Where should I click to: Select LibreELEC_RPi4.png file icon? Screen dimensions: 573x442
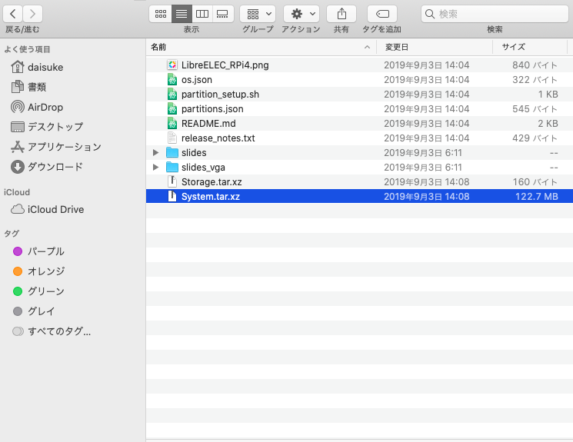click(x=172, y=65)
